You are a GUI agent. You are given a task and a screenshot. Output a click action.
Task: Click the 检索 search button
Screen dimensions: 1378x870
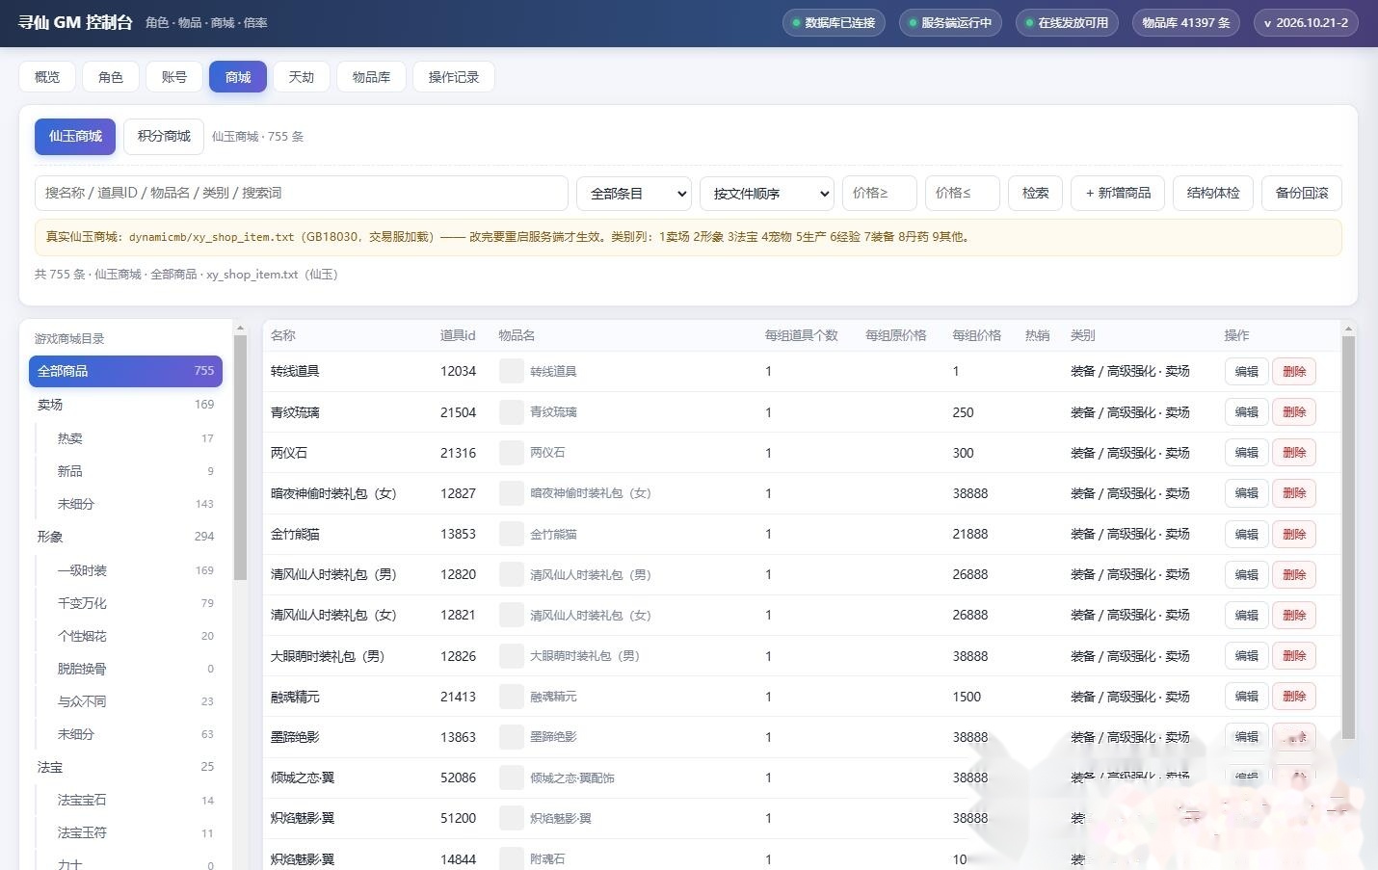tap(1036, 193)
